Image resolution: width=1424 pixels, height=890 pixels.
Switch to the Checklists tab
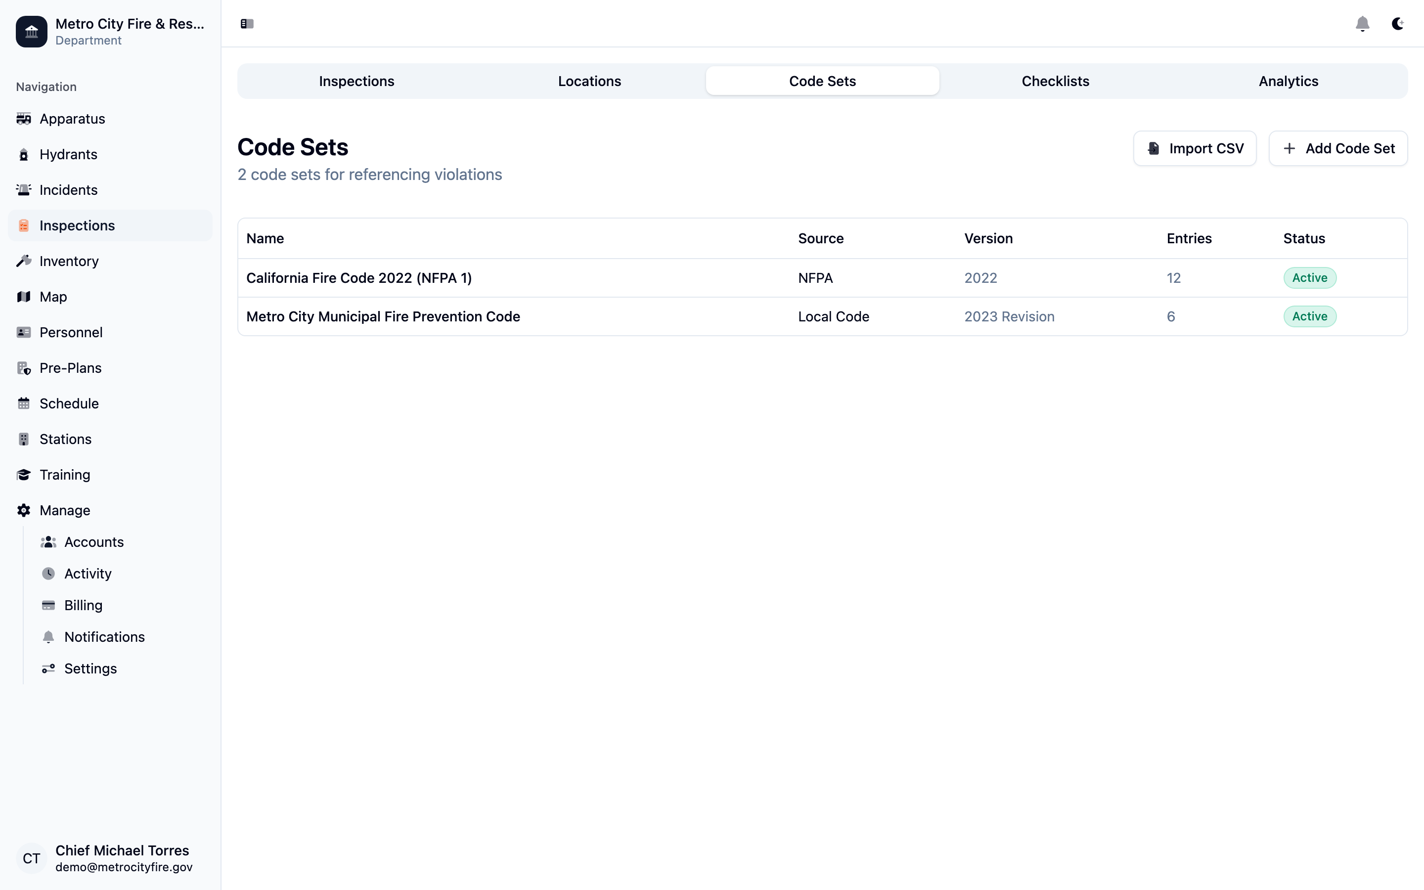(x=1055, y=81)
